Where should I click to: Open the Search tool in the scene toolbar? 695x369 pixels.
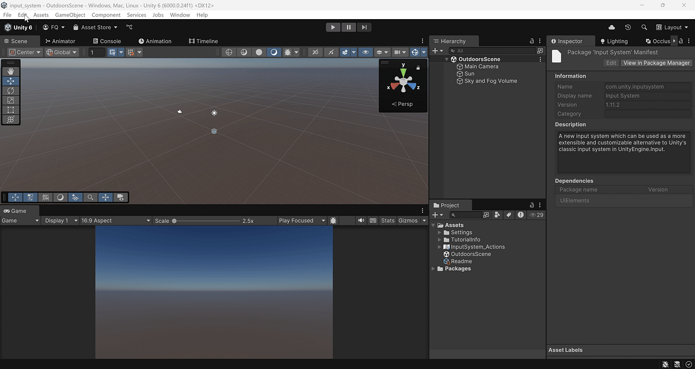tap(91, 197)
